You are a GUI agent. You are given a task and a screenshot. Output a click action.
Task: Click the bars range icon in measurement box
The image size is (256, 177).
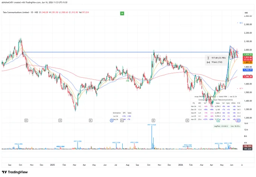click(x=208, y=62)
